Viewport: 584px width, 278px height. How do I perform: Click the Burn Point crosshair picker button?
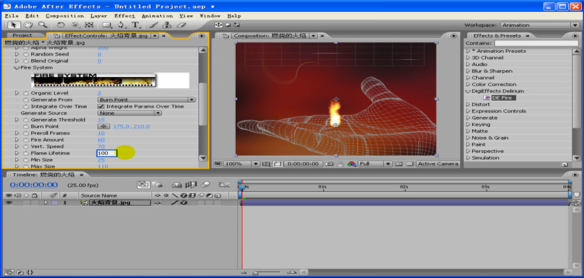[x=104, y=126]
